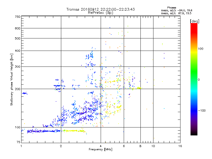The image size is (212, 159).
Task: Click the y-axis tick label "400"
Action: [17, 51]
